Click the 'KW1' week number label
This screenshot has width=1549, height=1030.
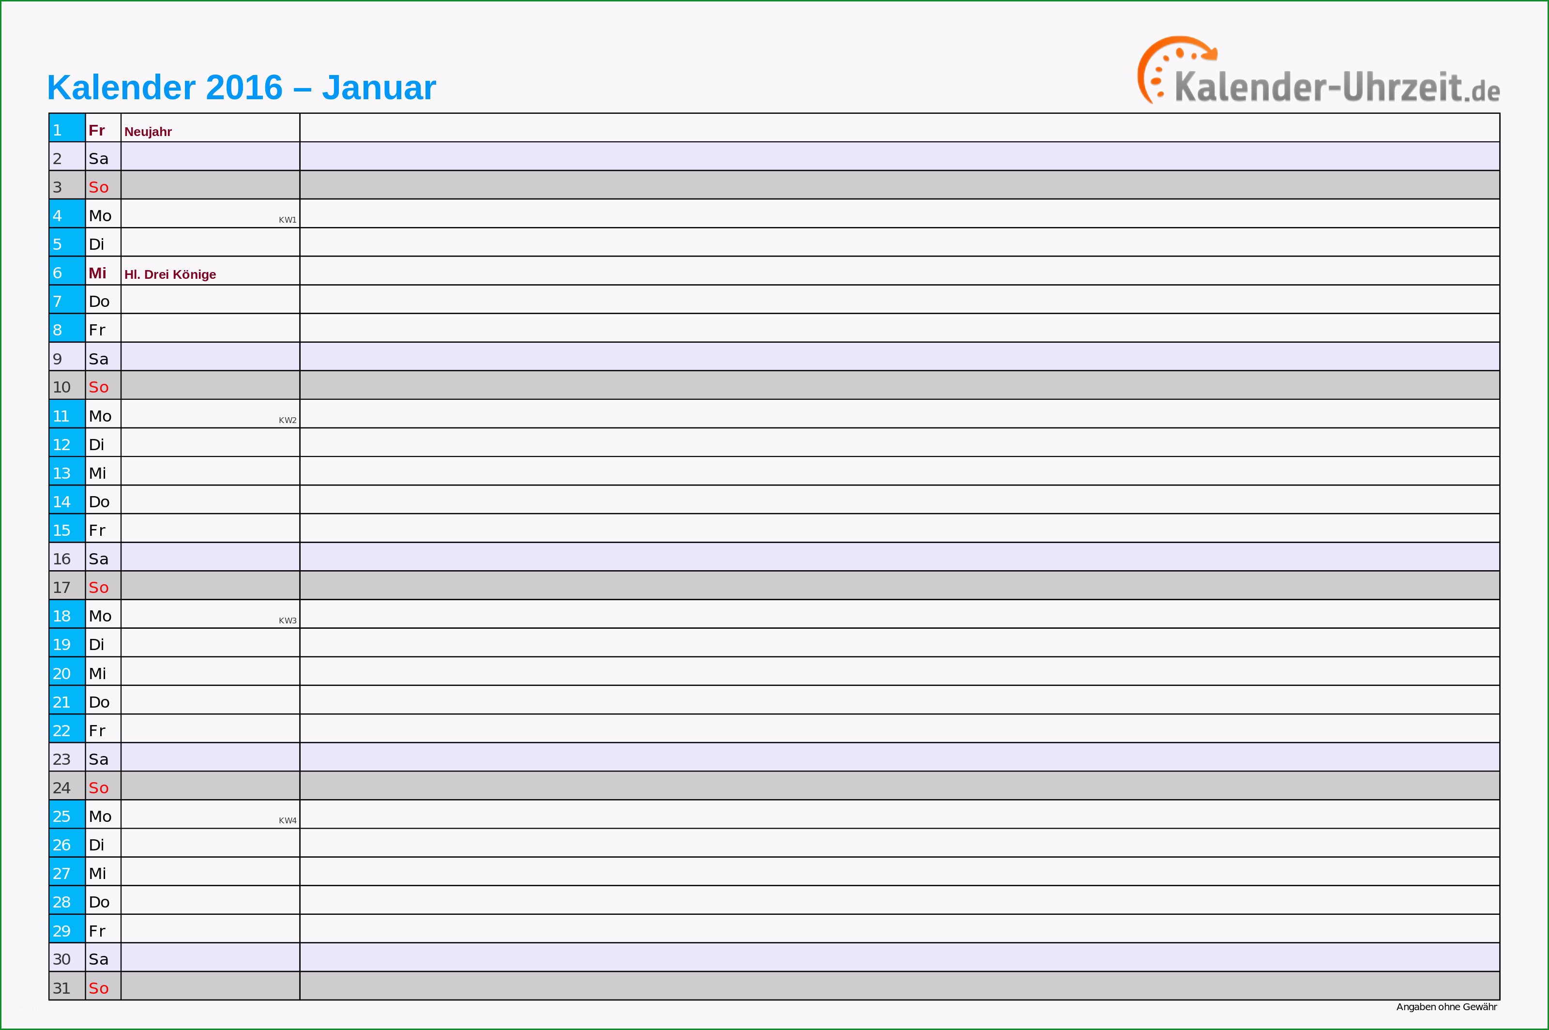click(287, 219)
